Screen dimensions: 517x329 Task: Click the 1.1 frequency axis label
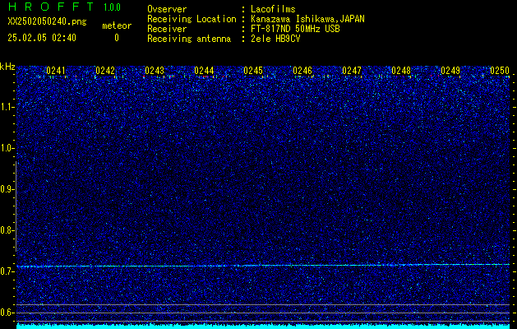(7, 107)
